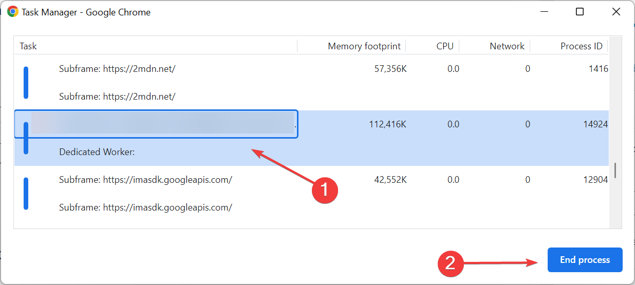Click the Chrome logo in title bar

[x=13, y=12]
